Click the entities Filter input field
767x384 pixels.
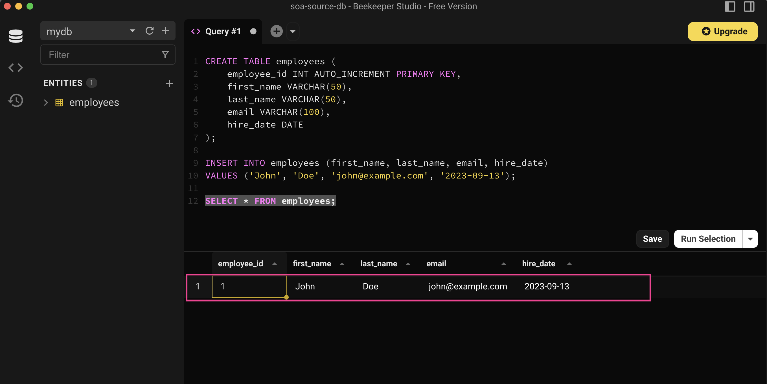[101, 55]
